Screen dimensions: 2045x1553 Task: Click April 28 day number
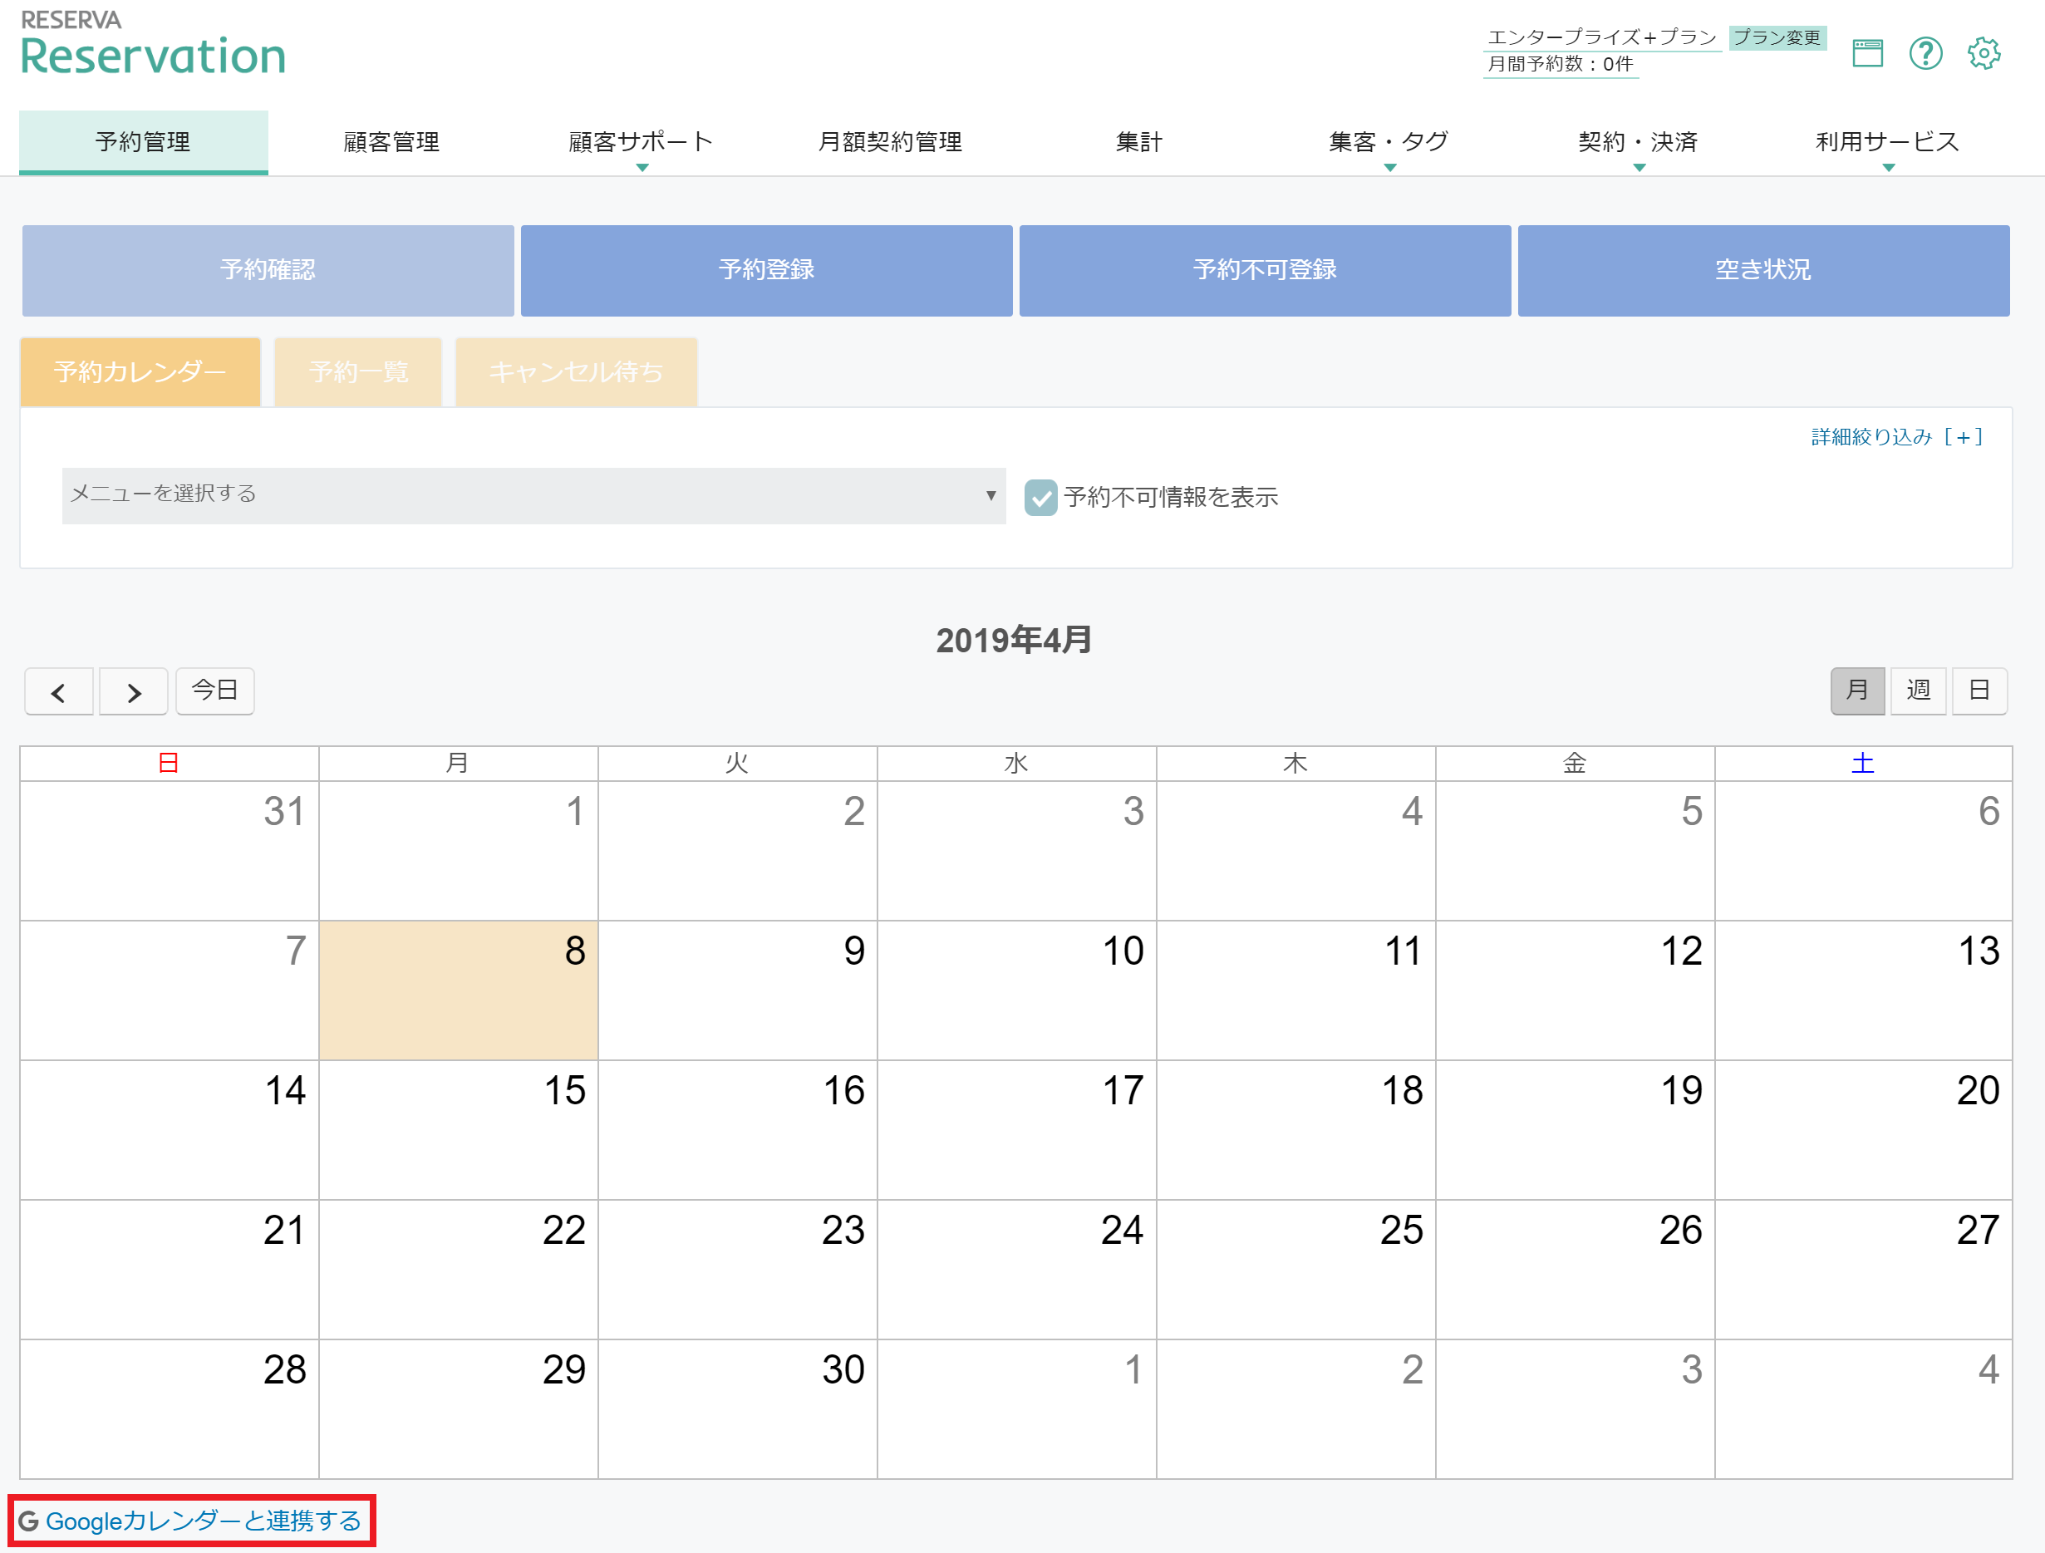(x=285, y=1370)
